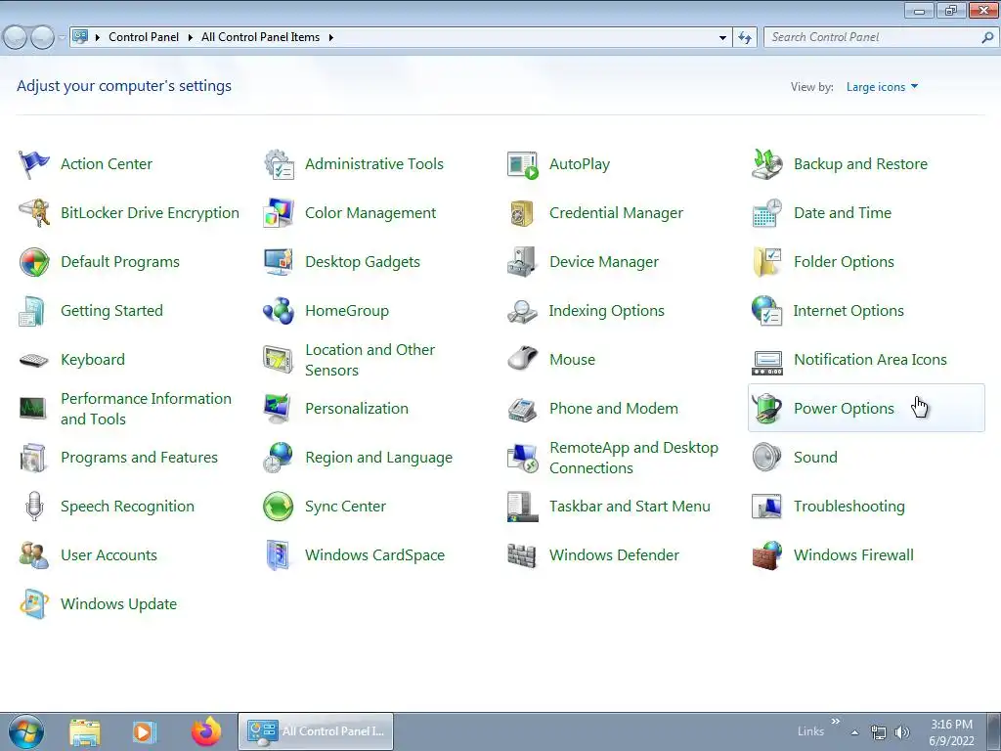
Task: Click the Notification Area Icons icon
Action: [x=766, y=362]
